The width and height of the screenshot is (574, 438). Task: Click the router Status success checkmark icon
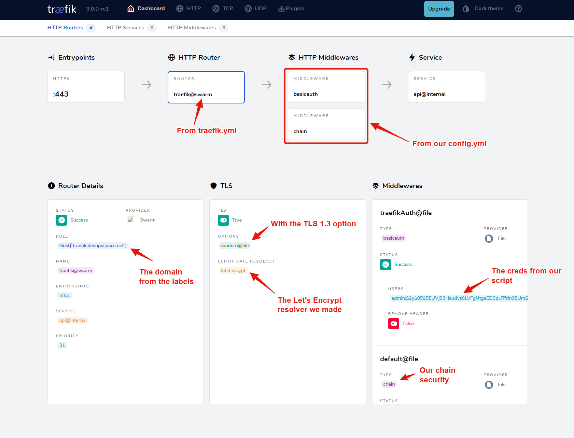coord(61,220)
